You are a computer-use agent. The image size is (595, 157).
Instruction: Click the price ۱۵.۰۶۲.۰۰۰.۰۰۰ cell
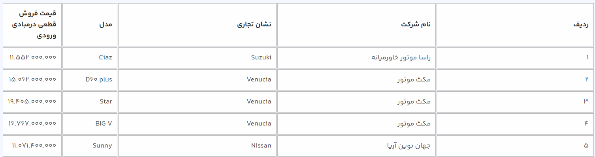[32, 79]
